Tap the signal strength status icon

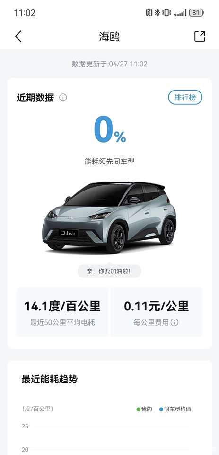pos(180,13)
